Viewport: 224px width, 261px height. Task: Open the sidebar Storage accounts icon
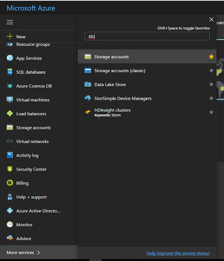[10, 127]
